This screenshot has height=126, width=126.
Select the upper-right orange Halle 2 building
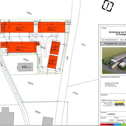51,27
